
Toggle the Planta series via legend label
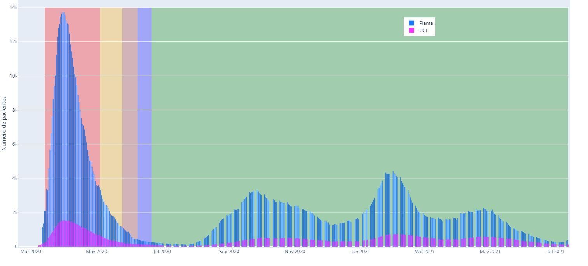[x=426, y=23]
